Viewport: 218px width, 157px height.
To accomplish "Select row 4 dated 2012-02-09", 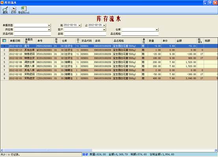I will coord(109,58).
